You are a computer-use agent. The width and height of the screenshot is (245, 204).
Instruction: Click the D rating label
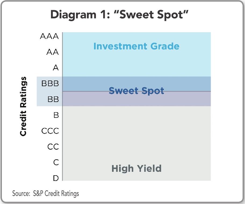point(56,178)
